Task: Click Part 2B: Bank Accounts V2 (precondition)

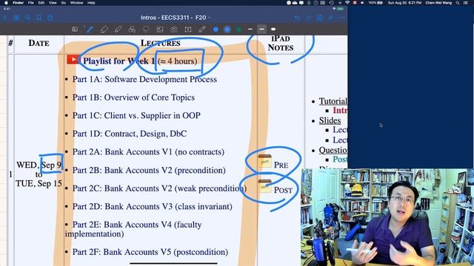Action: coord(149,170)
